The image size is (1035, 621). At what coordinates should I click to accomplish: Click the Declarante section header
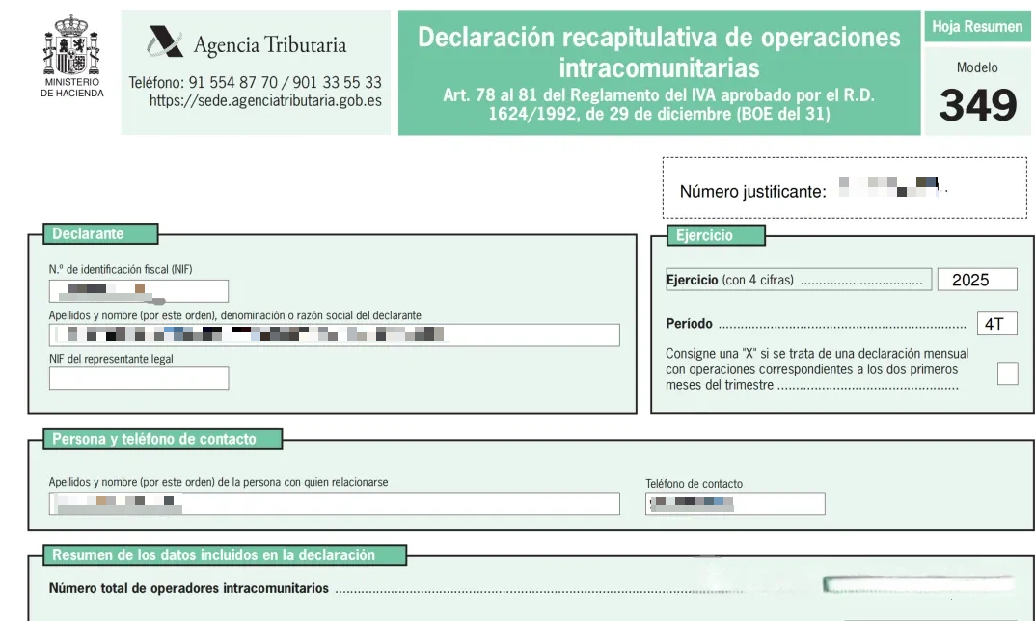point(100,234)
